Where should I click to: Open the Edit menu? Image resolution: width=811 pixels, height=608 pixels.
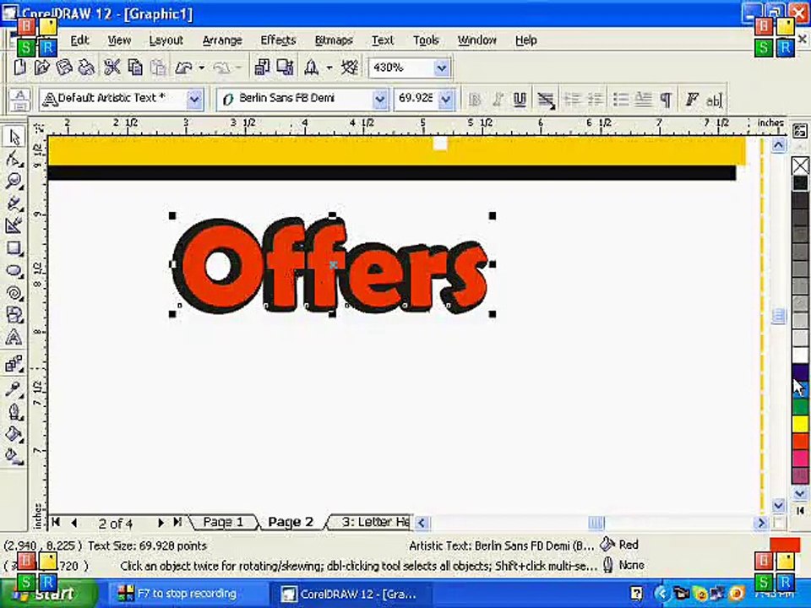point(79,41)
